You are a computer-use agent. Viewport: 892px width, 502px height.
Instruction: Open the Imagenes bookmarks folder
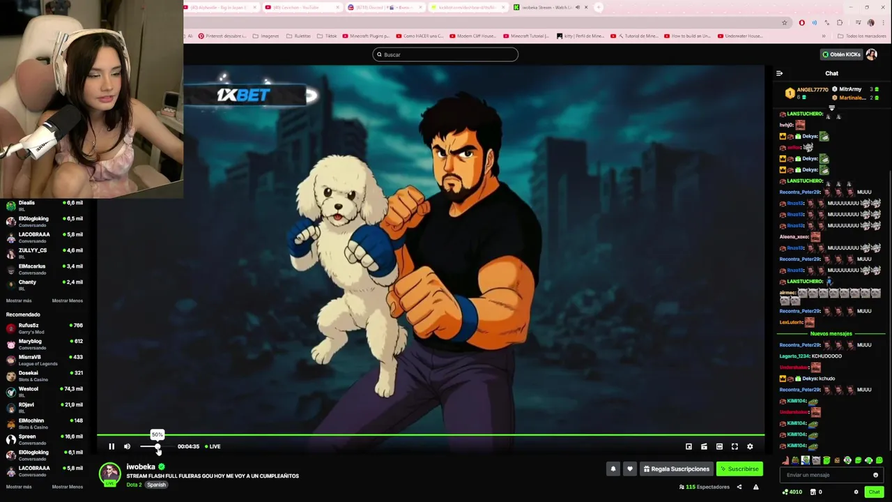[266, 36]
